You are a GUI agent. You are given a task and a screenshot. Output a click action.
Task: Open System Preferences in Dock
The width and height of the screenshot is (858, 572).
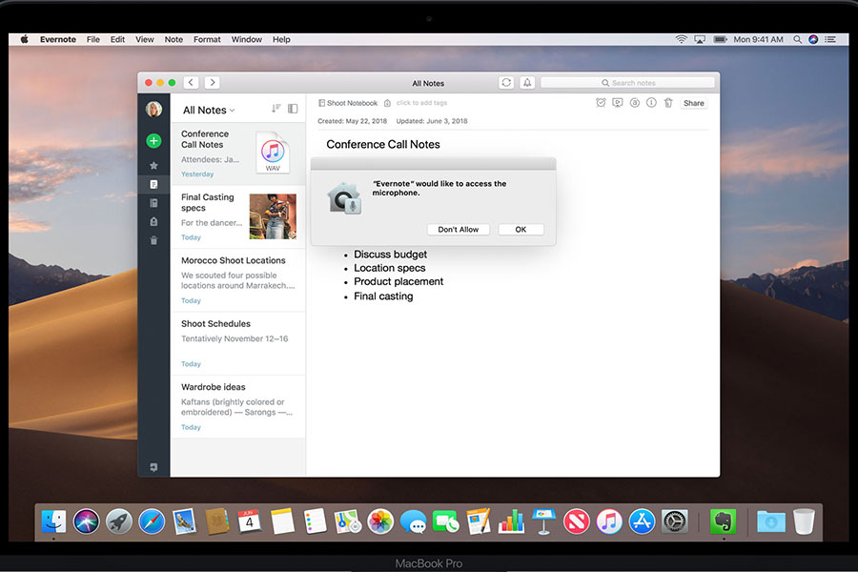[x=675, y=521]
